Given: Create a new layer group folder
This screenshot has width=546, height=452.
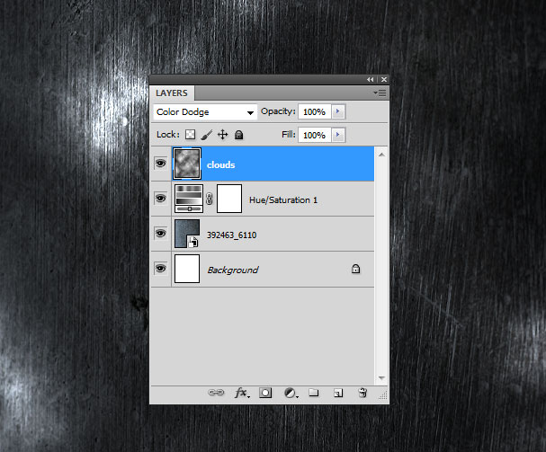Looking at the screenshot, I should 314,393.
